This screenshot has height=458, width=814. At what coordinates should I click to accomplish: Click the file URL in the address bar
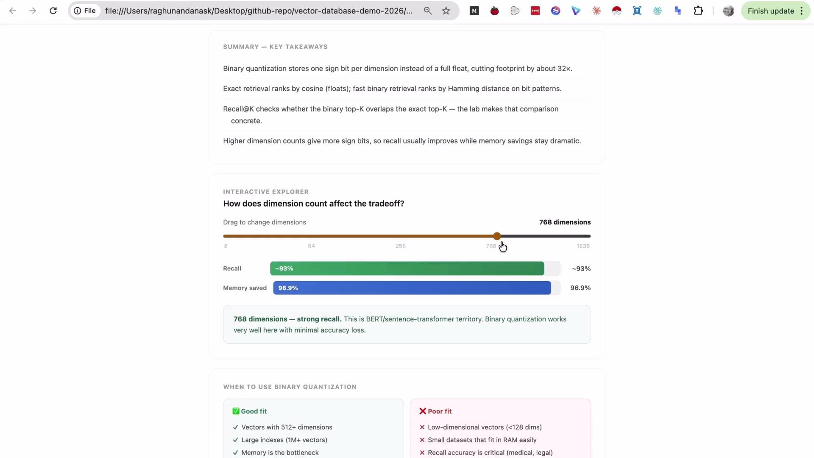(259, 11)
